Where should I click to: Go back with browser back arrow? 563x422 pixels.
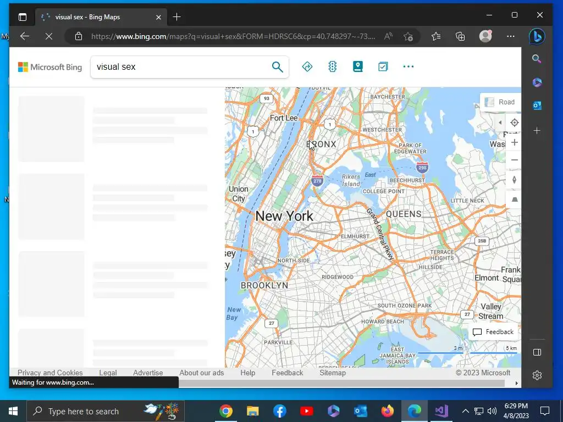tap(24, 36)
